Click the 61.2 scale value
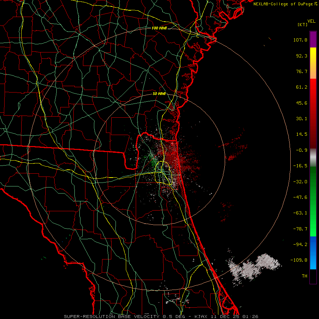 [x=302, y=87]
